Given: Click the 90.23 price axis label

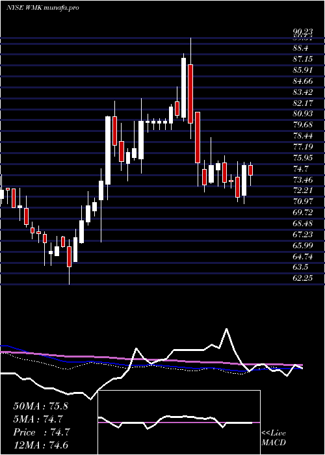Looking at the screenshot, I should click(303, 32).
